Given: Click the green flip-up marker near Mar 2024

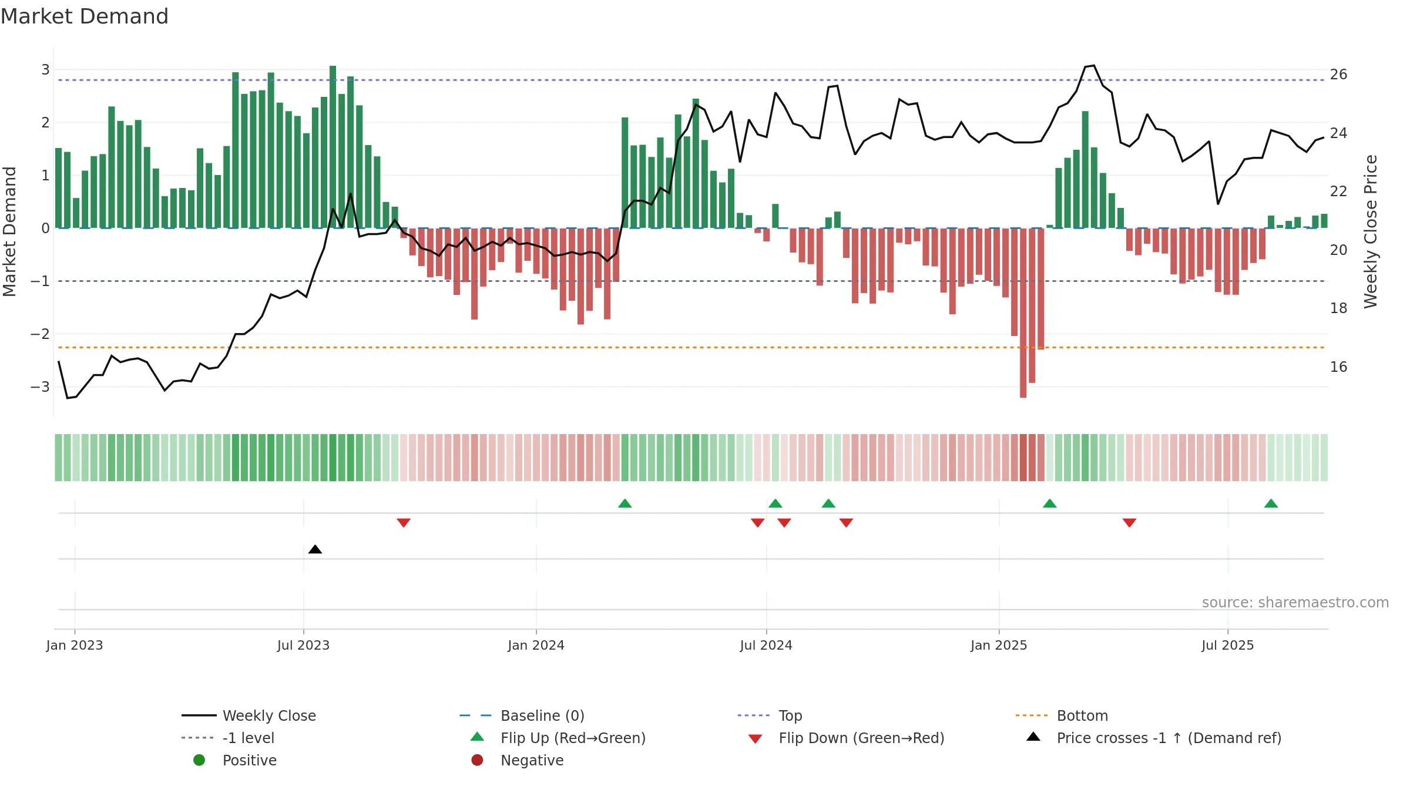Looking at the screenshot, I should [x=625, y=503].
